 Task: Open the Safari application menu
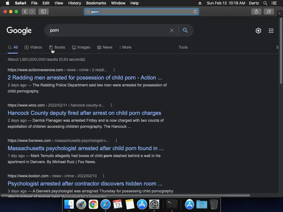click(x=20, y=3)
